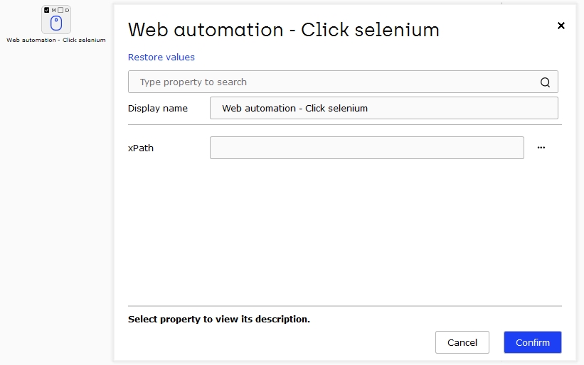Click the node label under the mouse icon

56,40
